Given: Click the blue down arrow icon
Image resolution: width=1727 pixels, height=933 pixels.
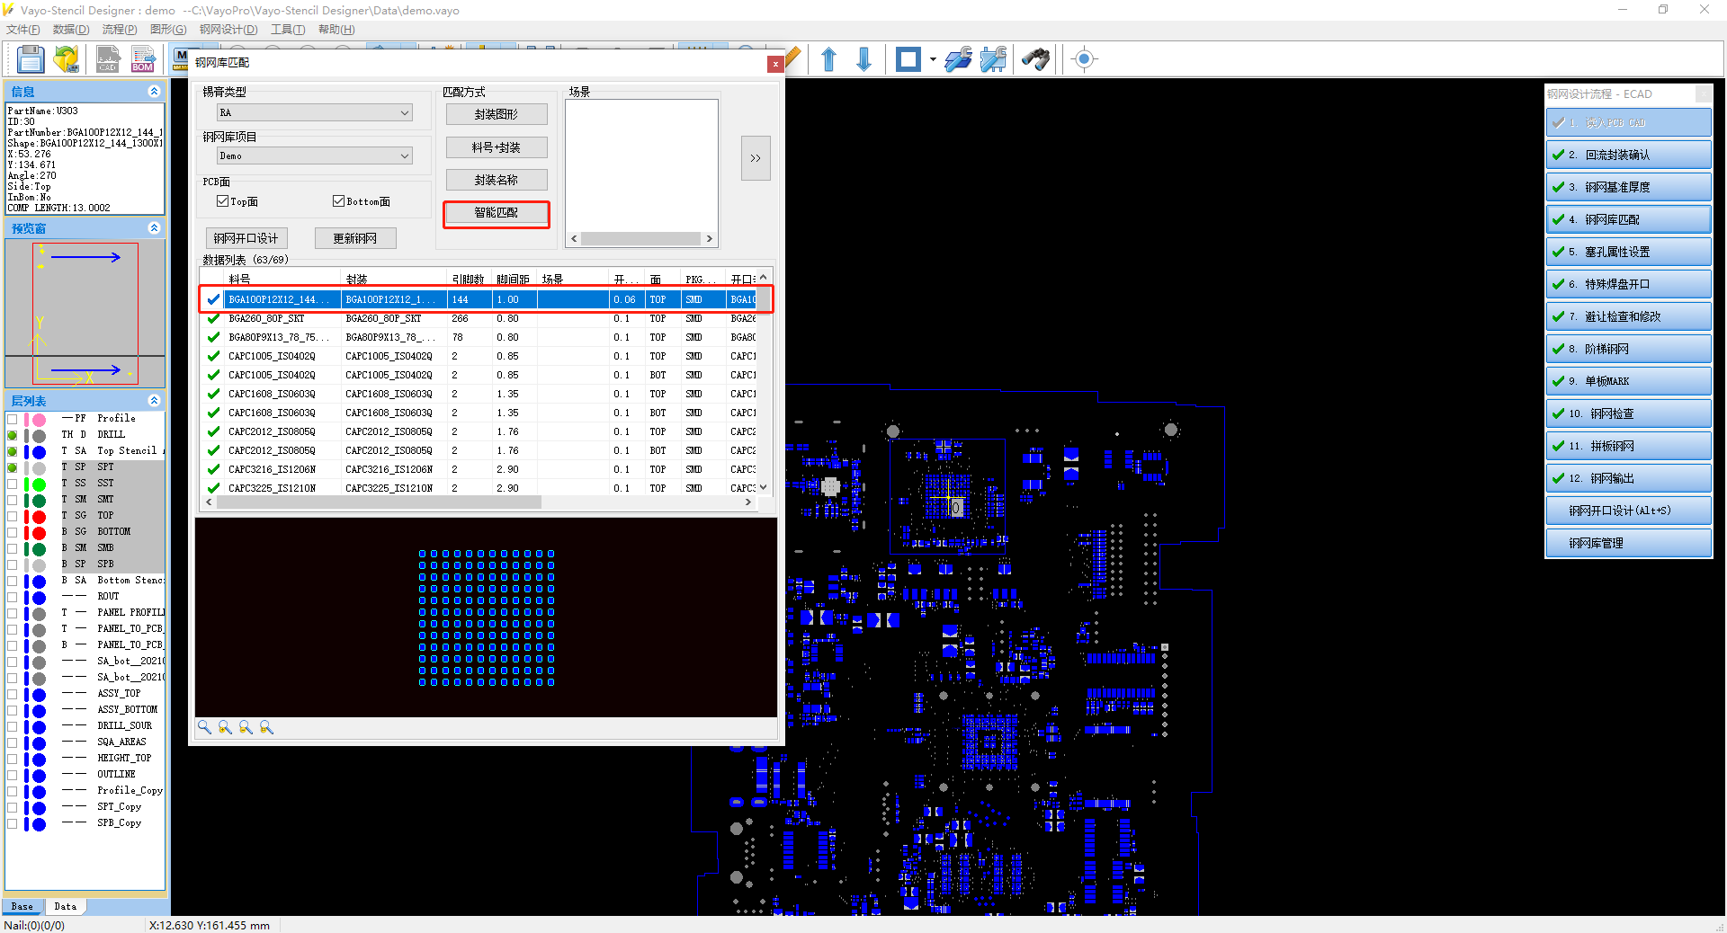Looking at the screenshot, I should 863,59.
